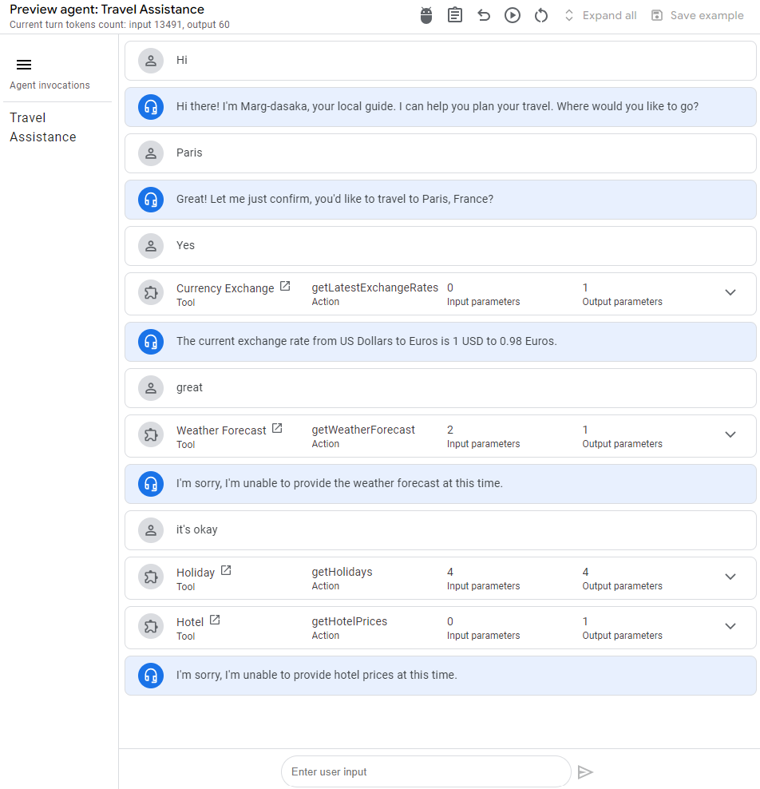Click the circular restart conversation icon
760x789 pixels.
click(x=541, y=16)
